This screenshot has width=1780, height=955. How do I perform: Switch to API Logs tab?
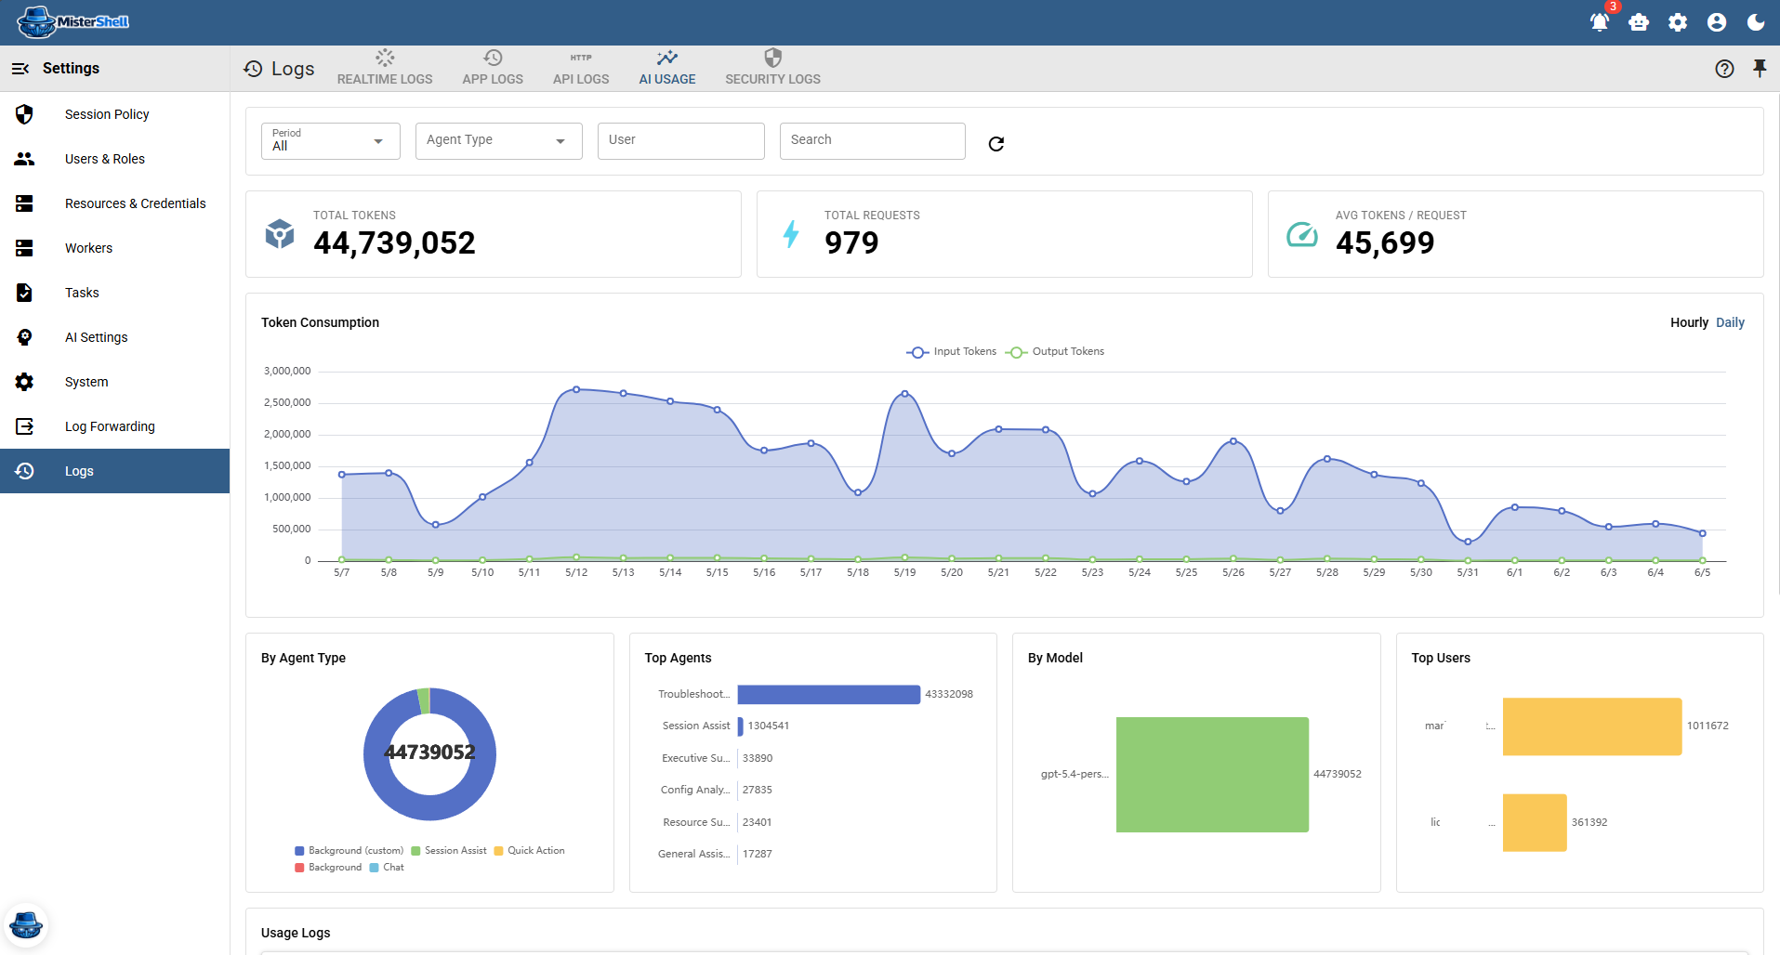coord(581,68)
